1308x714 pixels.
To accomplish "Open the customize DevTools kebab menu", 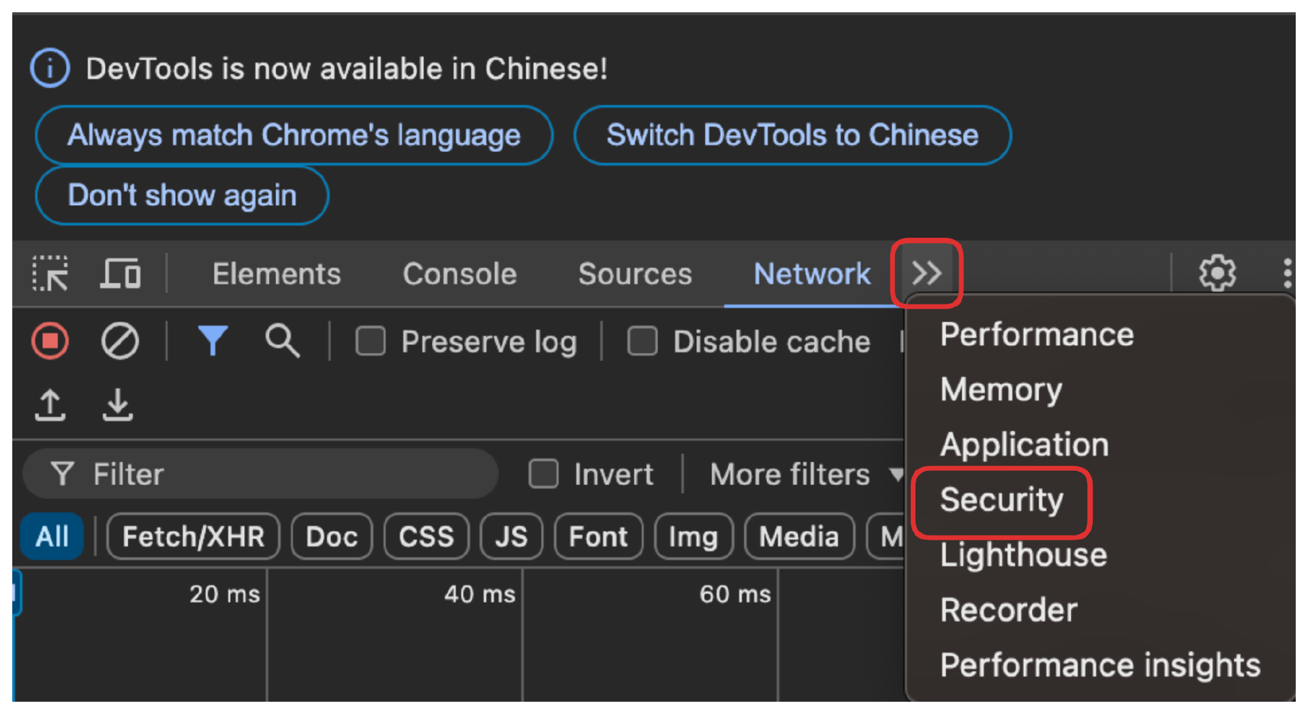I will point(1288,273).
